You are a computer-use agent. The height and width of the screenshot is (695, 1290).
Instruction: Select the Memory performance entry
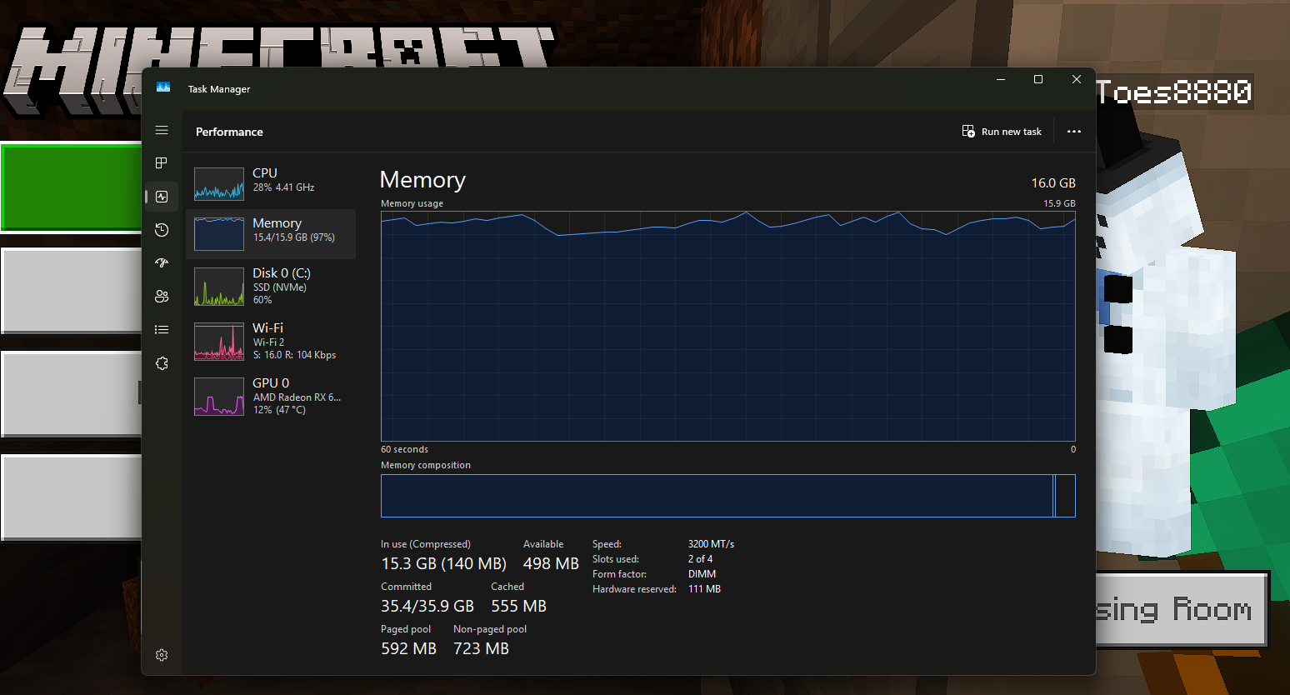pos(271,233)
